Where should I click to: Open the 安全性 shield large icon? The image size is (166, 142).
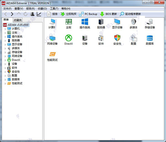[117, 40]
